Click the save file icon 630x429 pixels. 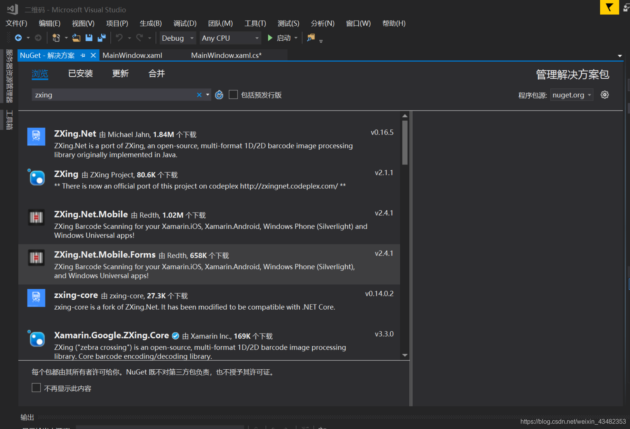coord(89,38)
